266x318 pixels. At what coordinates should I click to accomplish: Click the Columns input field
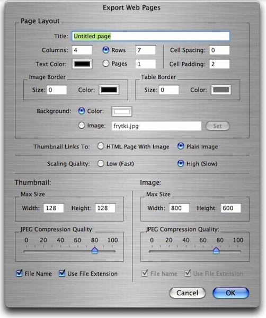click(x=82, y=50)
